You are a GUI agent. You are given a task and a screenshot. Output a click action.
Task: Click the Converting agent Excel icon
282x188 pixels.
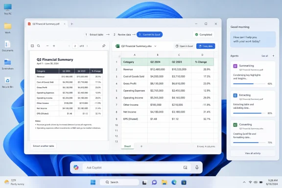pos(235,125)
